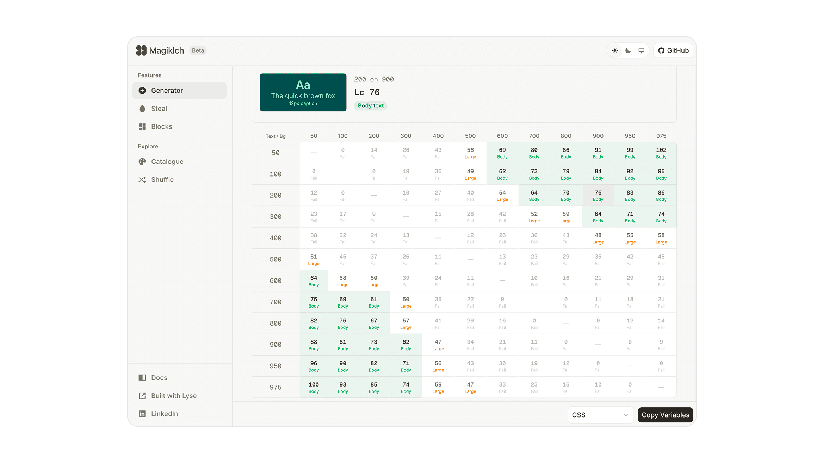Click the external link icon beside Built with Lyse
The height and width of the screenshot is (463, 823).
pyautogui.click(x=142, y=395)
